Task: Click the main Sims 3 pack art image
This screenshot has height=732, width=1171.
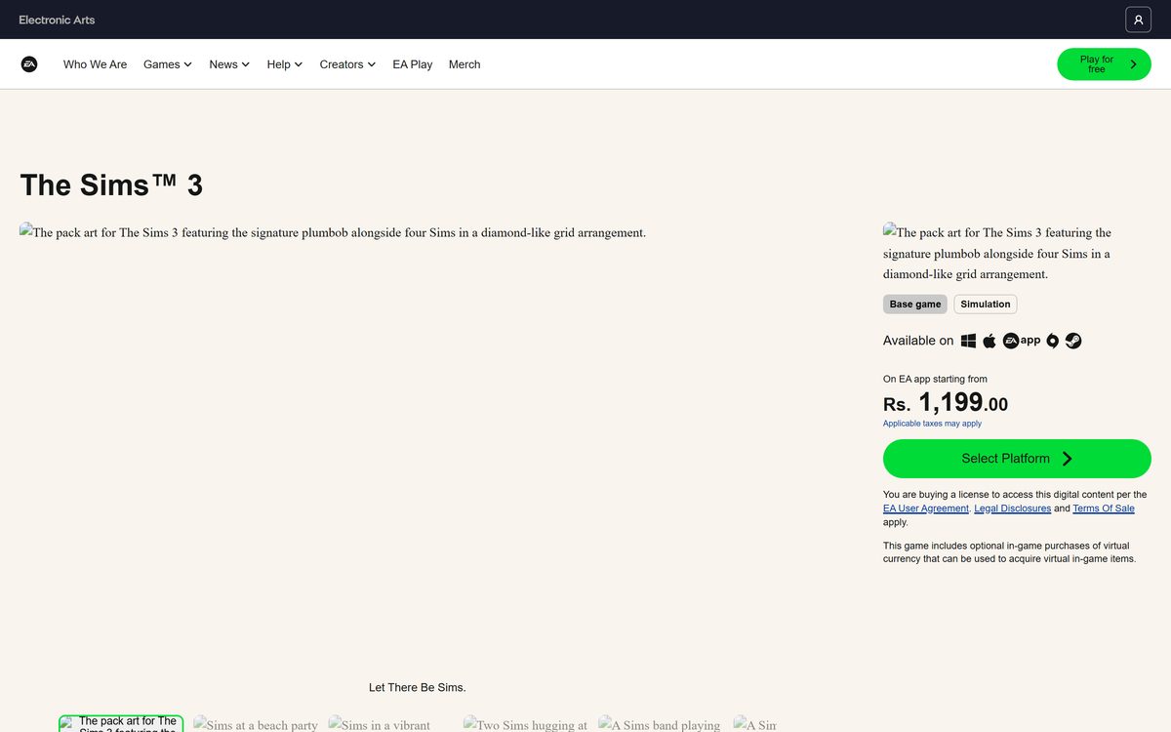Action: tap(333, 232)
